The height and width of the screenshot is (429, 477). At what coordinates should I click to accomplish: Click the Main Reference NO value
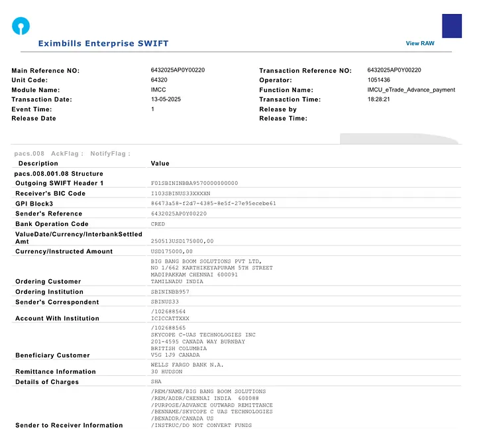[x=178, y=70]
